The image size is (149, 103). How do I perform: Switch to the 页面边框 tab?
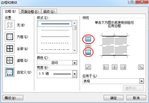30,12
